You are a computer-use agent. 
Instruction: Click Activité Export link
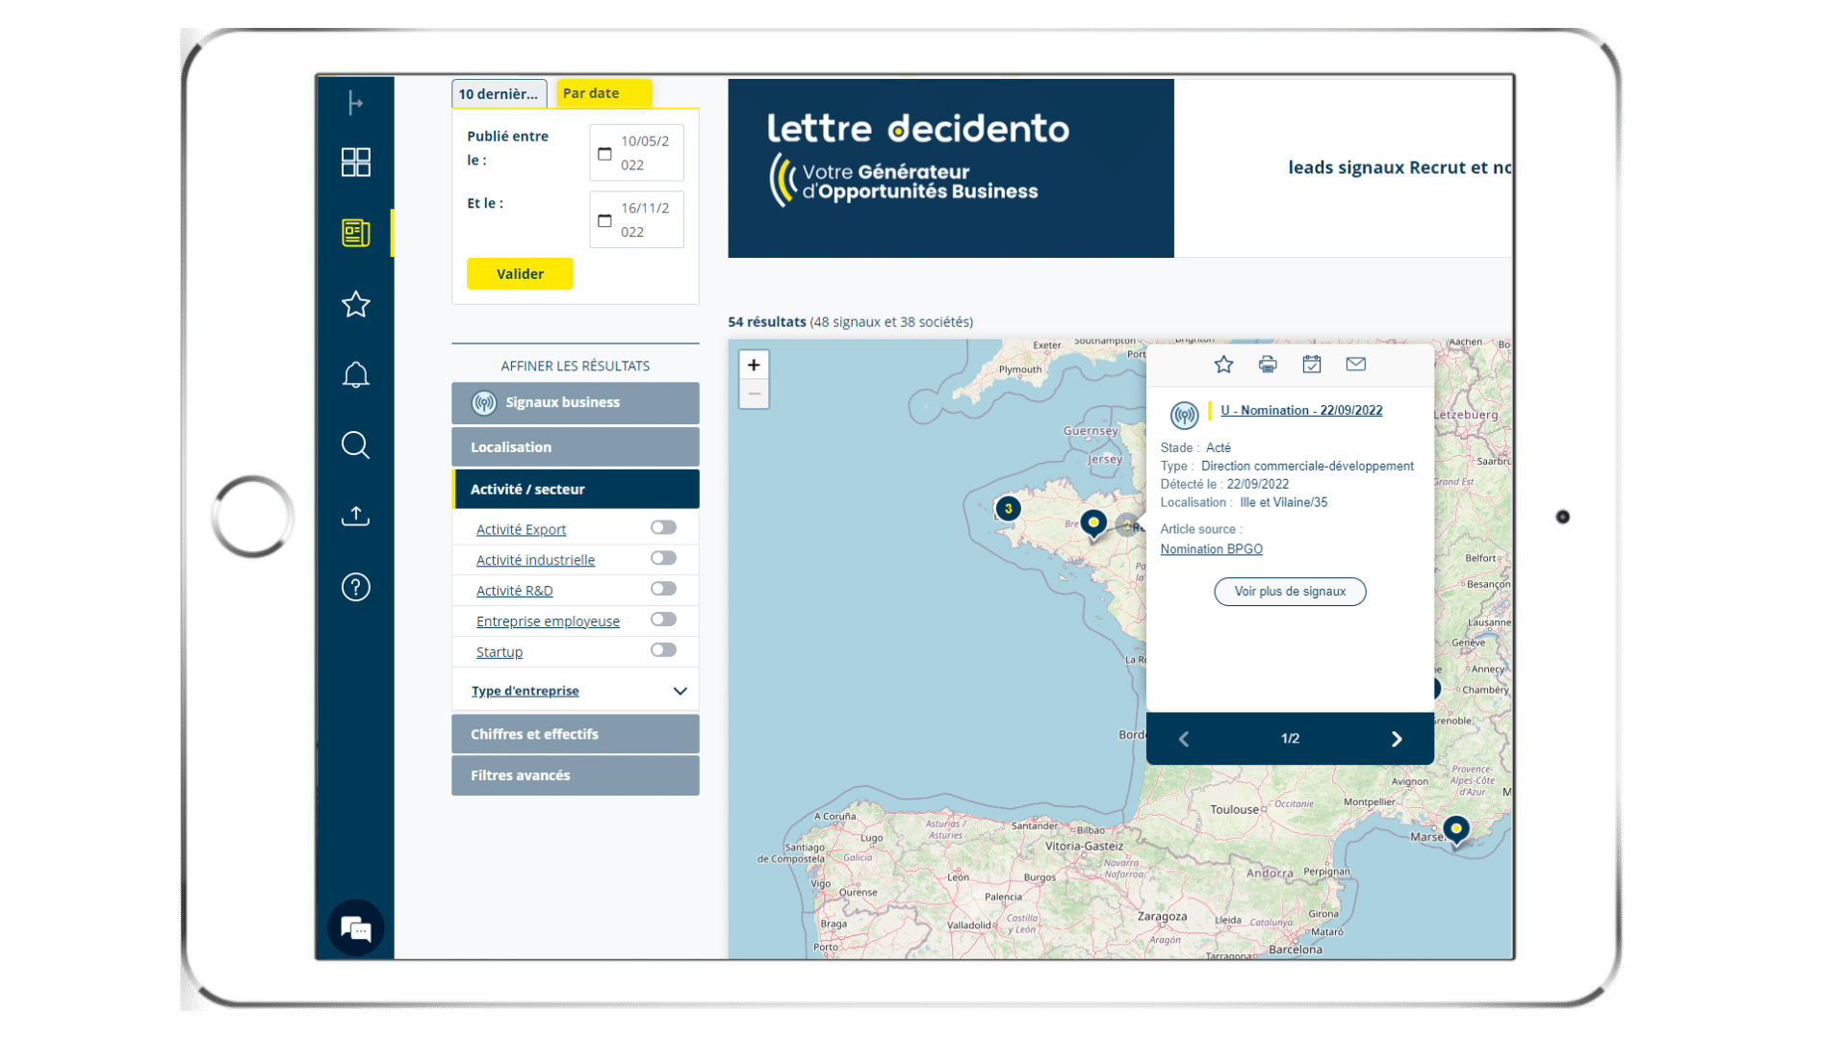pyautogui.click(x=521, y=530)
